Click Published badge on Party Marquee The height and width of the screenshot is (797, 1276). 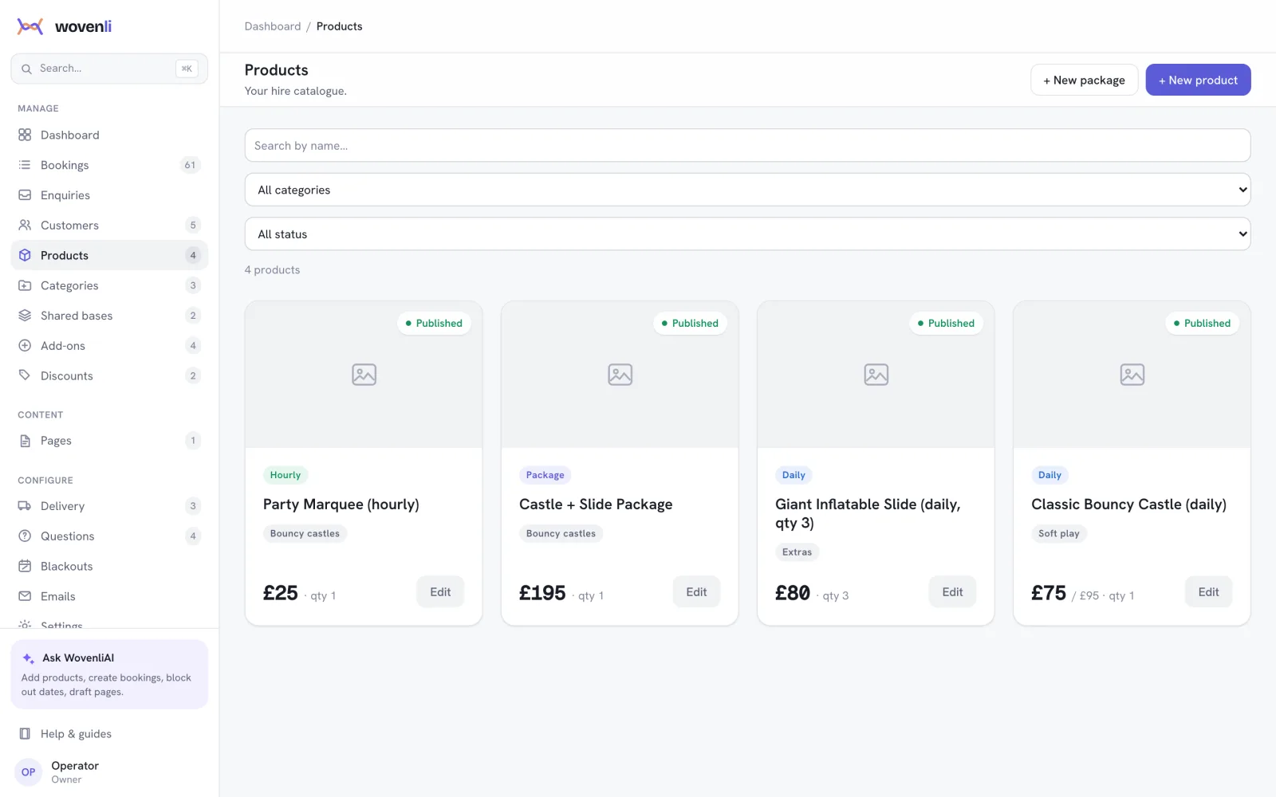[x=434, y=323]
